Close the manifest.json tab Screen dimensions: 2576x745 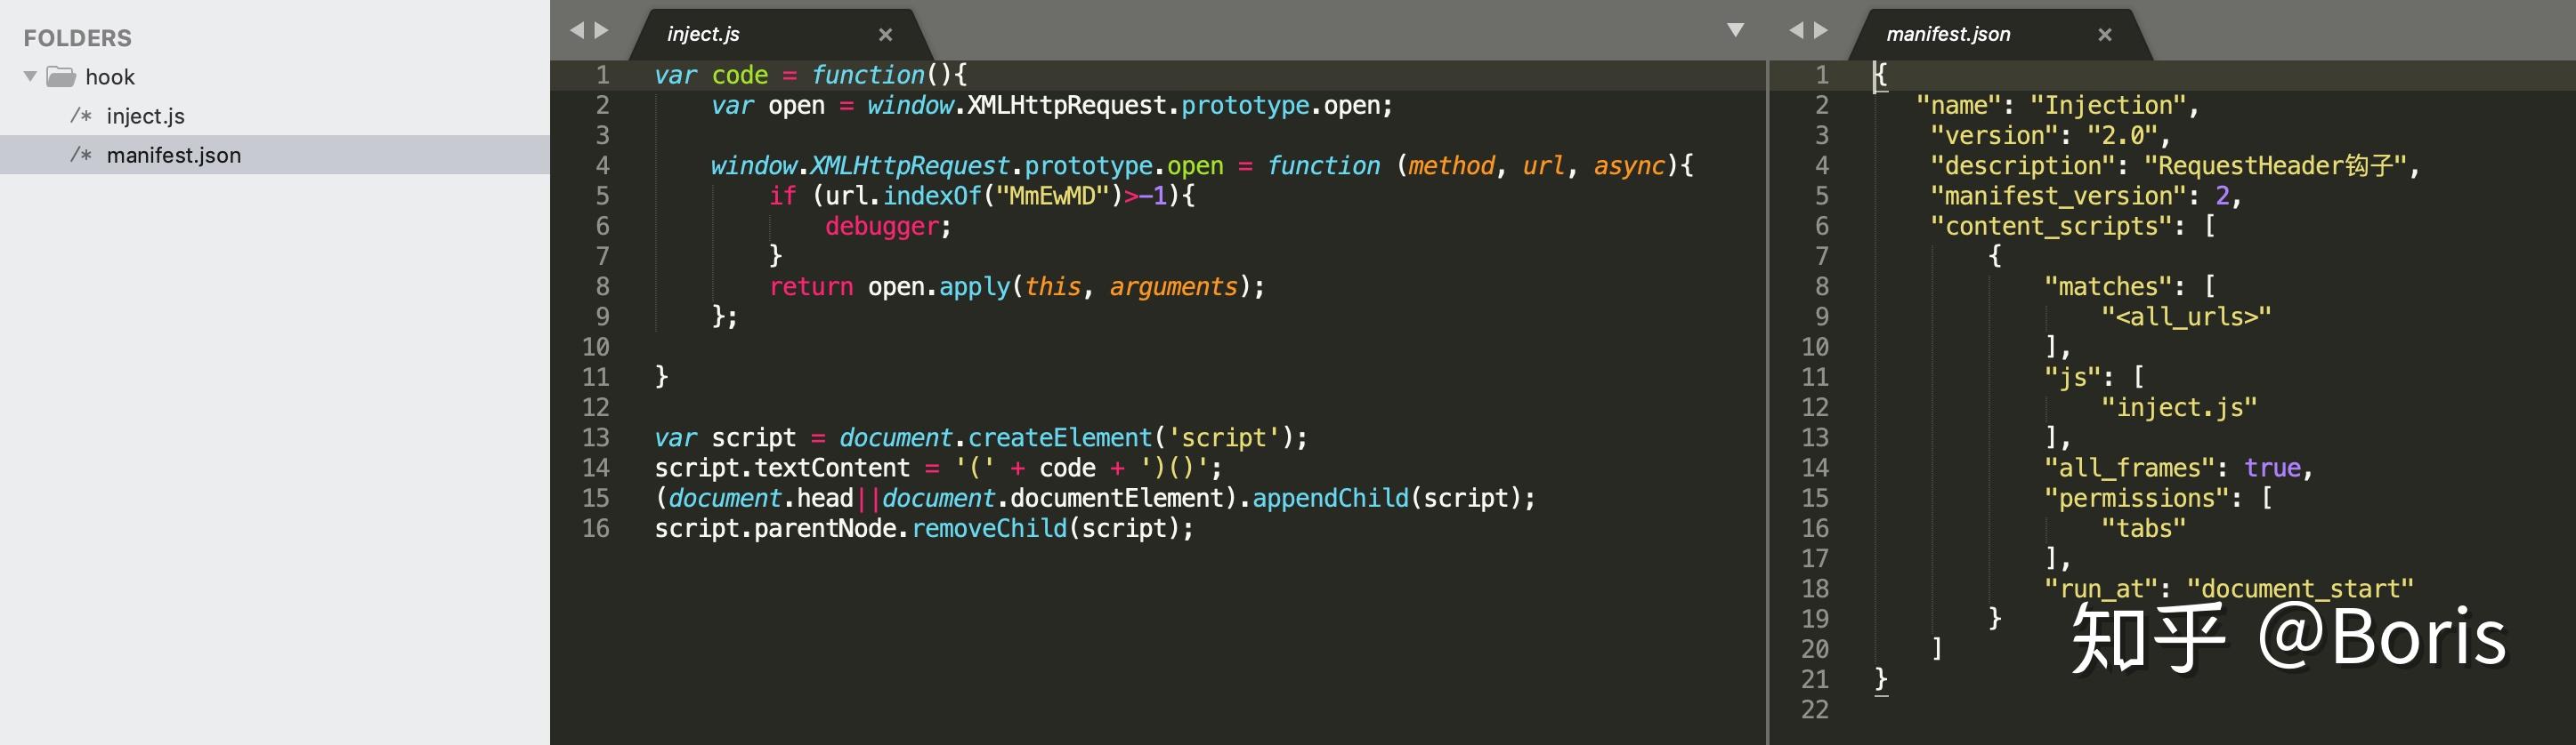(2105, 35)
